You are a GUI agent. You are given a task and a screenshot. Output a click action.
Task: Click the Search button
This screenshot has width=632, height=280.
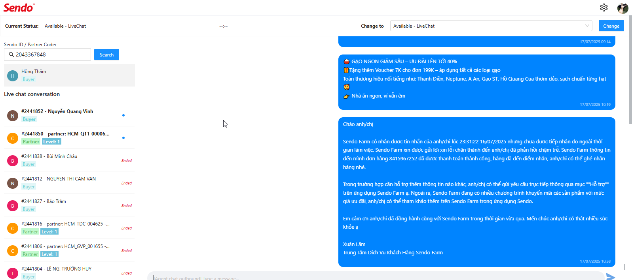pyautogui.click(x=106, y=54)
